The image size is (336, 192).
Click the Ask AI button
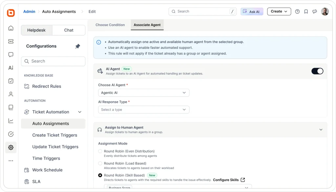click(x=252, y=11)
